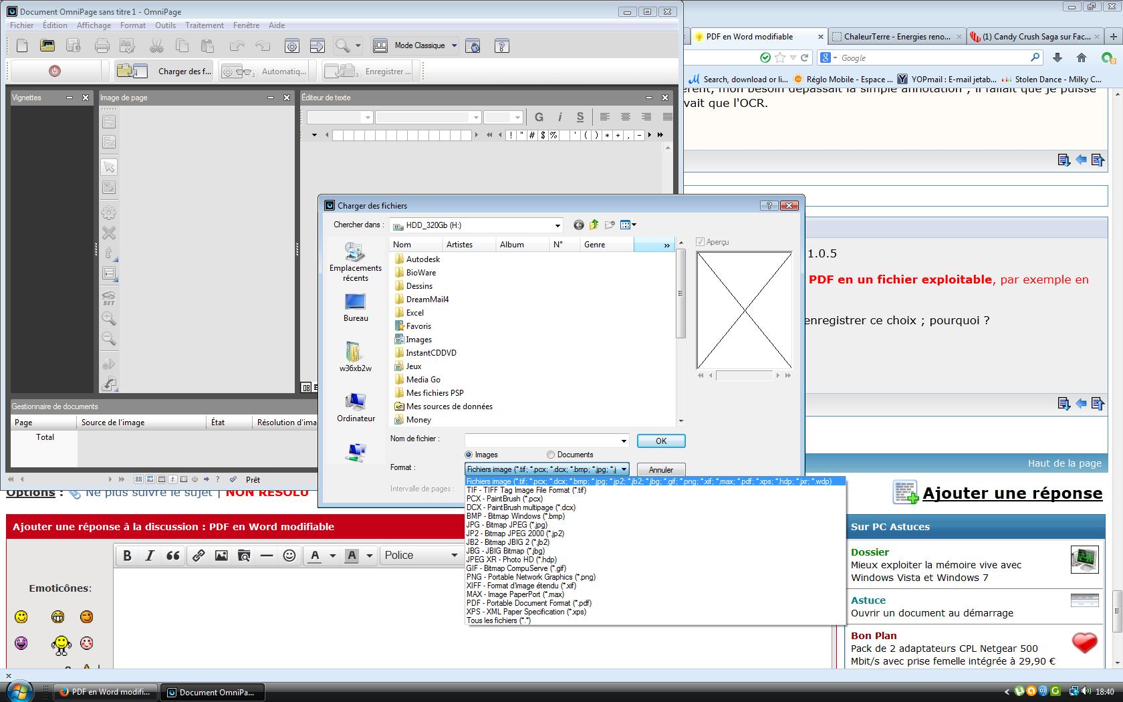Click the red Start power button in OmniPage
Screen dimensions: 1123x702
(x=55, y=71)
